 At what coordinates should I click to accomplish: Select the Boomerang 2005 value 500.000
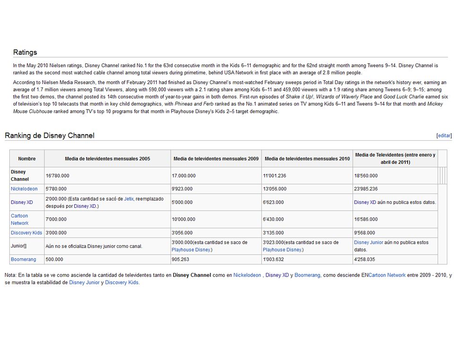point(107,260)
